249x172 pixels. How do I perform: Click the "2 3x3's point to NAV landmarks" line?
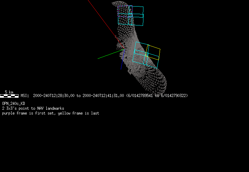coord(33,108)
